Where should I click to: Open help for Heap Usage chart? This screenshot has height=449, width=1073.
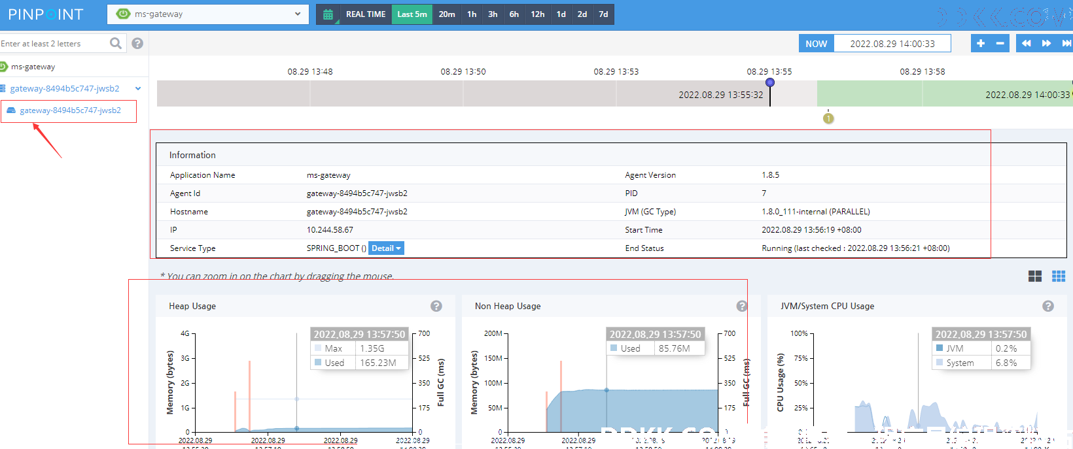click(436, 306)
